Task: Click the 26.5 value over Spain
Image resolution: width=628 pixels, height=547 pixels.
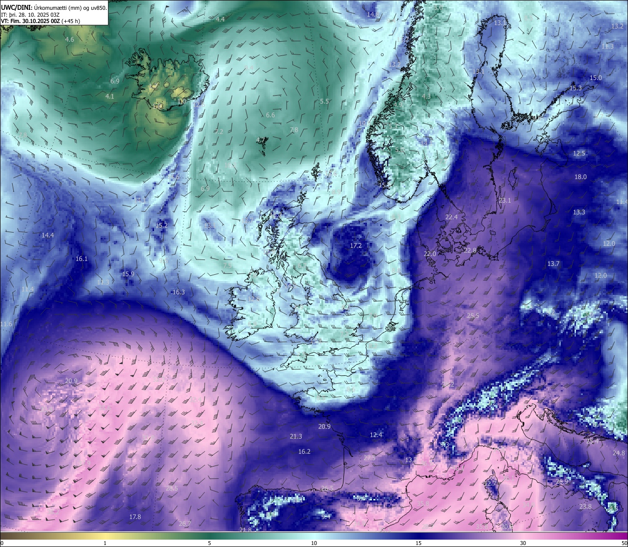Action: (327, 488)
